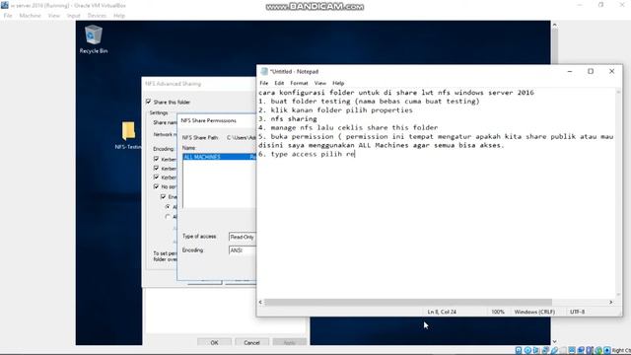
Task: Click the keyboard capture indicator beside Right Ctrl
Action: click(607, 350)
